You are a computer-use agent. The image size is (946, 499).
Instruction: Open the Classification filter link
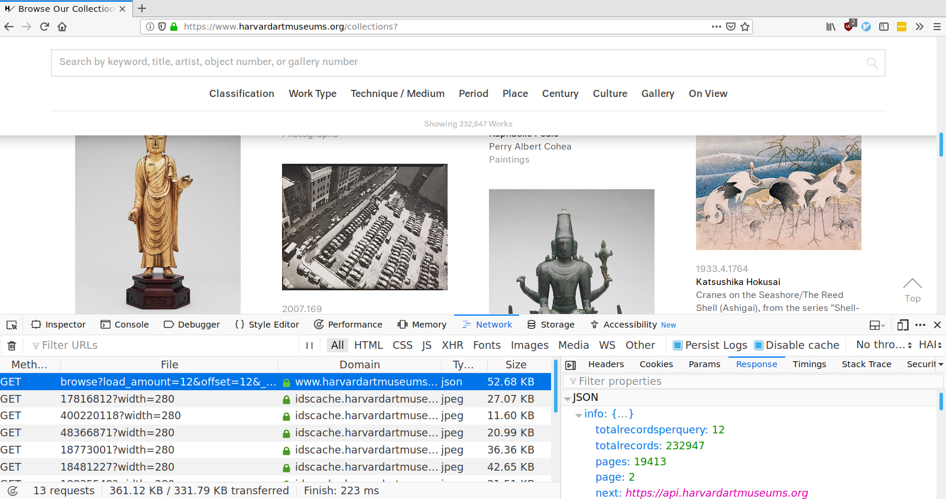(242, 93)
